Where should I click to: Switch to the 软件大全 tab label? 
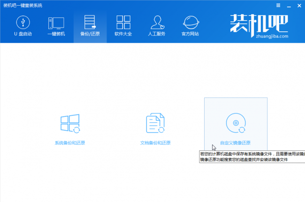coord(123,34)
